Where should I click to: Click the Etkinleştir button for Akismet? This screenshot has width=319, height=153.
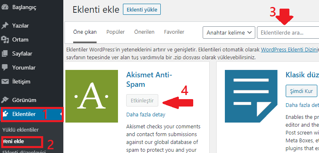point(142,100)
